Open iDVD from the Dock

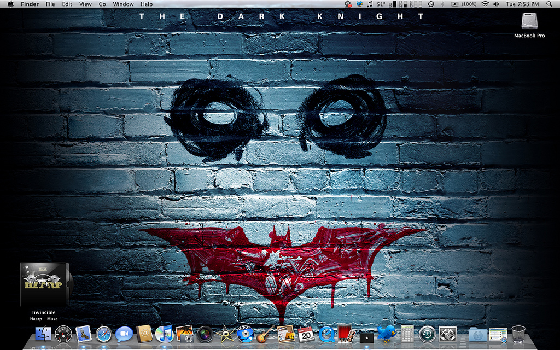[x=246, y=334]
